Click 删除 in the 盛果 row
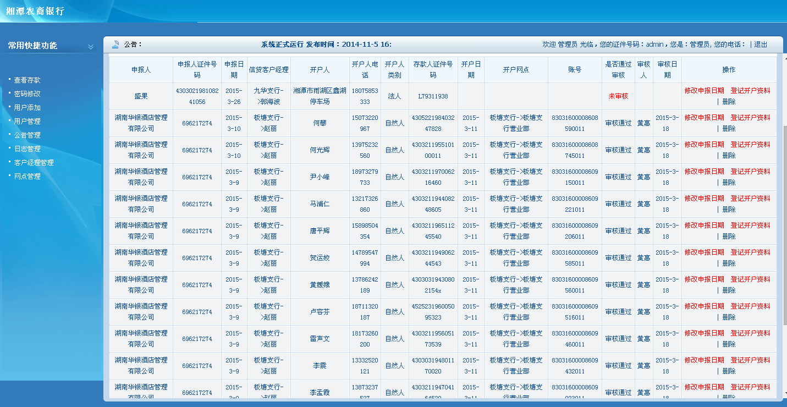 coord(729,102)
